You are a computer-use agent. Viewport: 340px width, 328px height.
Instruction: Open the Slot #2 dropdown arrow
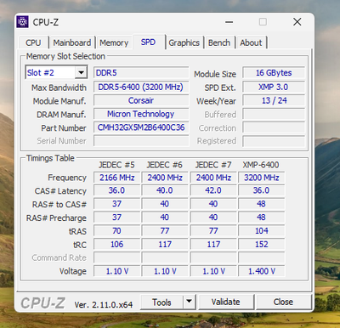click(x=81, y=72)
